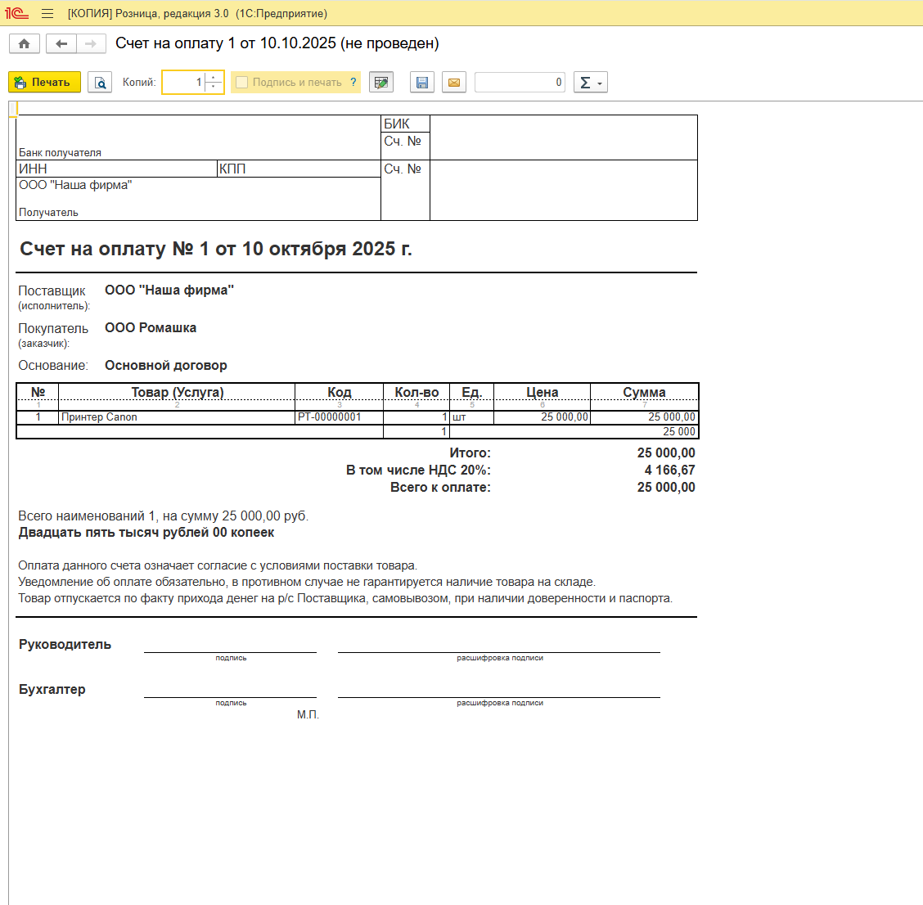
Task: Click the Печать button
Action: (x=44, y=83)
